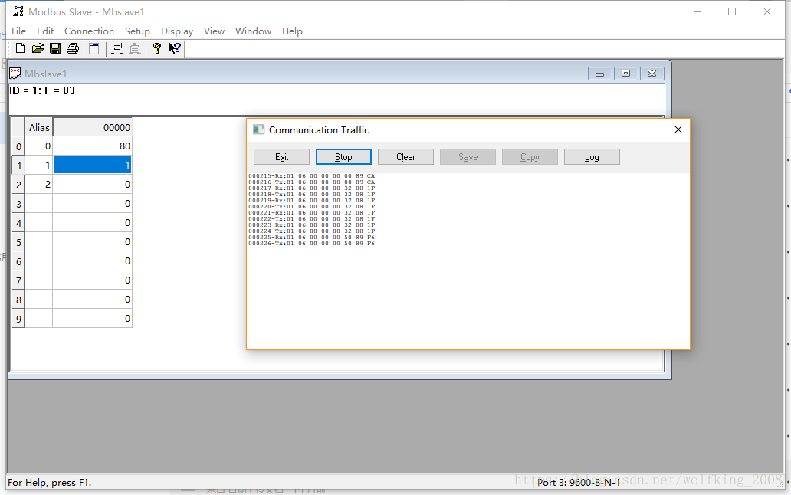
Task: Maximize the Mbslave1 child window
Action: click(625, 74)
